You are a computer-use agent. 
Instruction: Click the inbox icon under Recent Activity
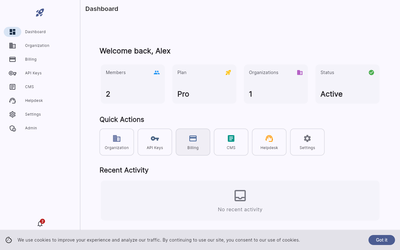pos(240,195)
